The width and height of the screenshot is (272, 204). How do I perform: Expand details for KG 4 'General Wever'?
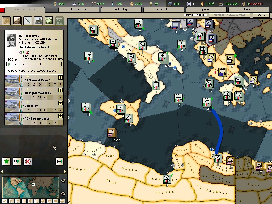(60, 78)
